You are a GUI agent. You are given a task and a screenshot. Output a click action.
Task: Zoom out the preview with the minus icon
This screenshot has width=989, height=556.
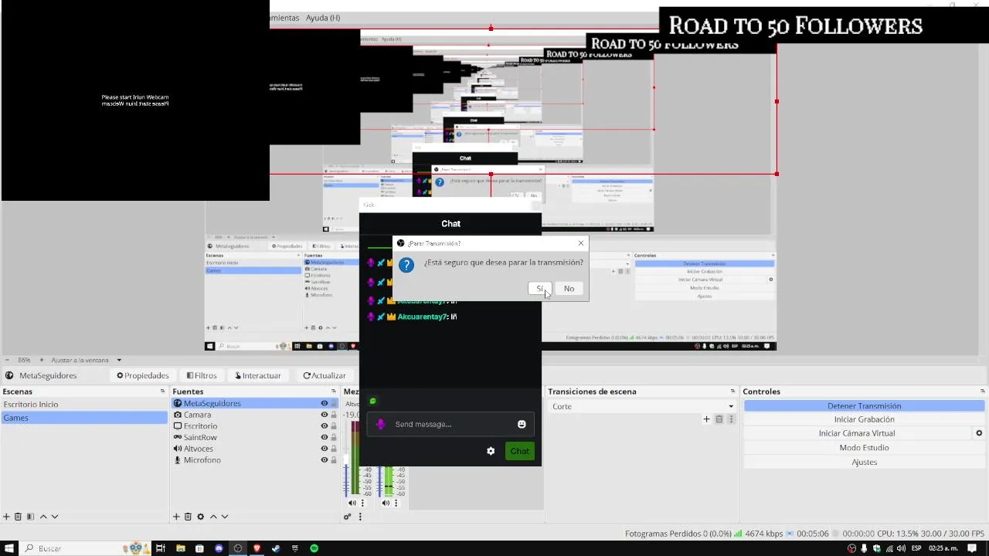(x=7, y=360)
